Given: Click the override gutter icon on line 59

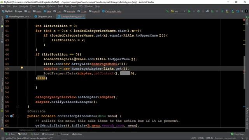Looking at the screenshot, I should point(12,116).
